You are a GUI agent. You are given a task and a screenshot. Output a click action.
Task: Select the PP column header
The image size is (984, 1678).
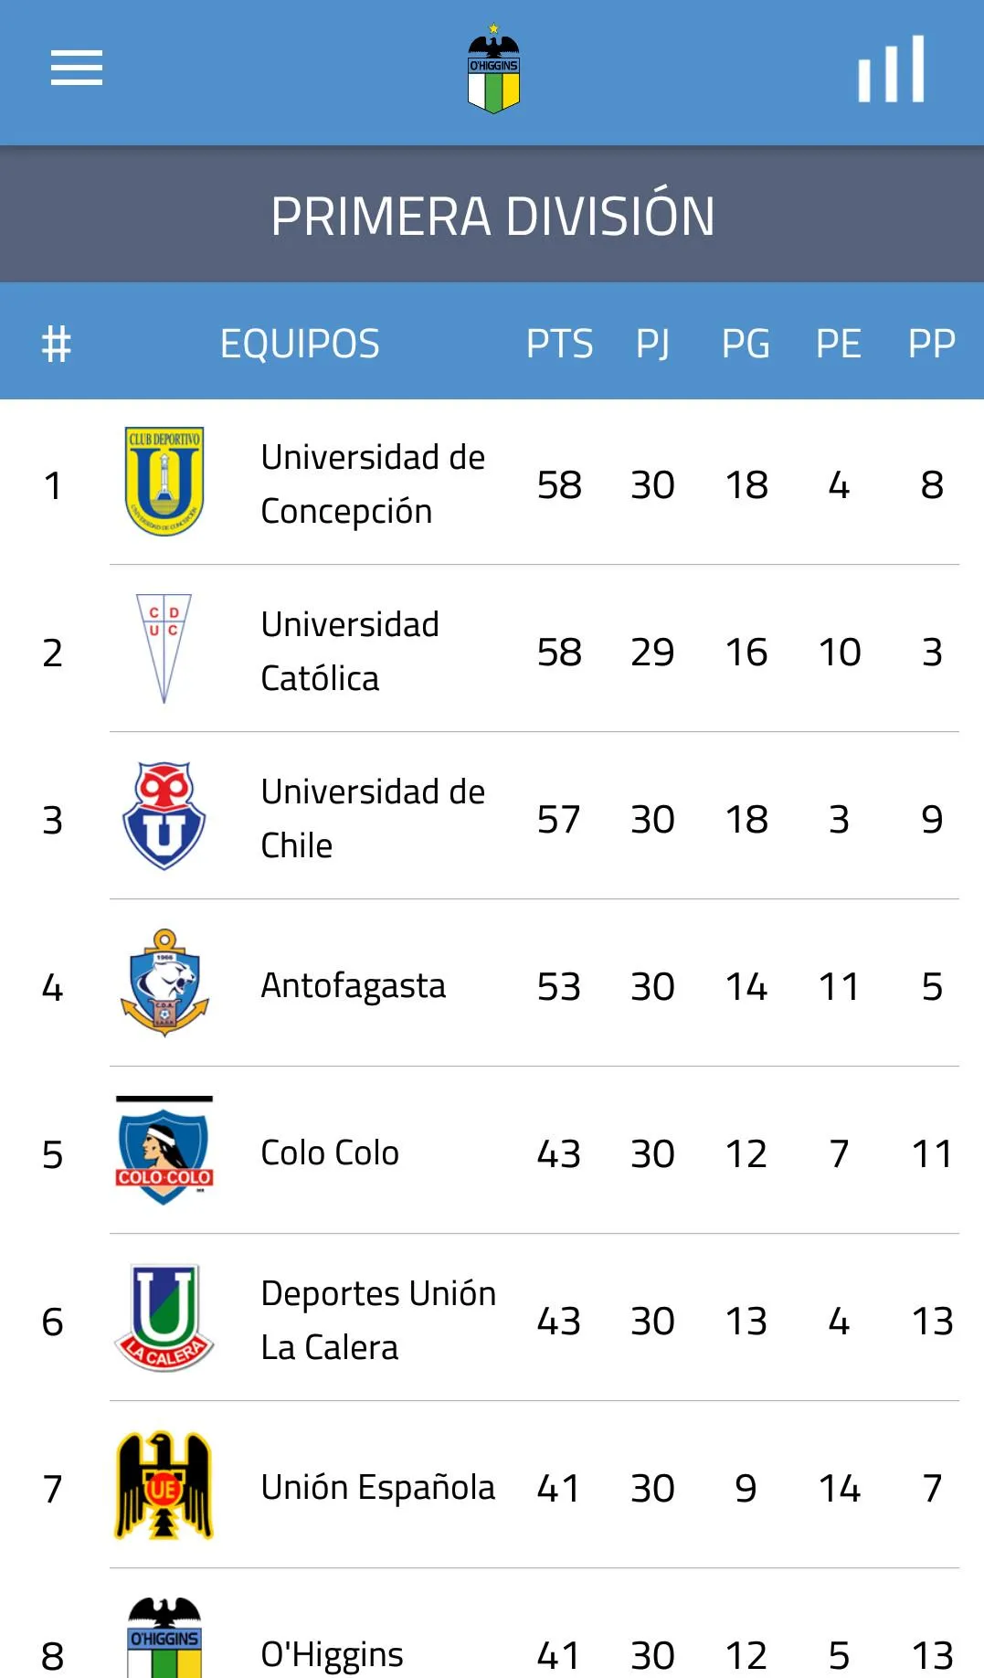(932, 345)
